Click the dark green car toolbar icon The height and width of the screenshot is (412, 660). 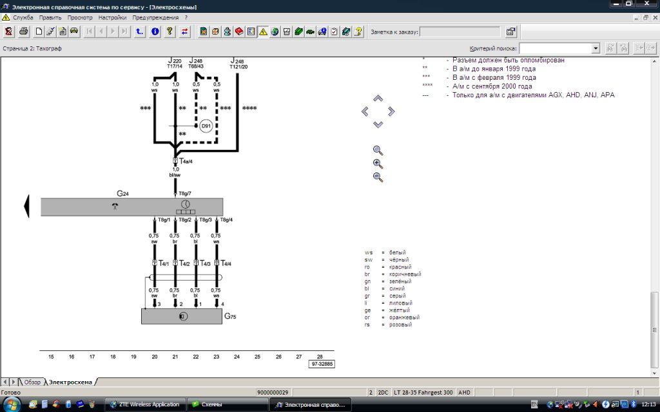pyautogui.click(x=310, y=32)
